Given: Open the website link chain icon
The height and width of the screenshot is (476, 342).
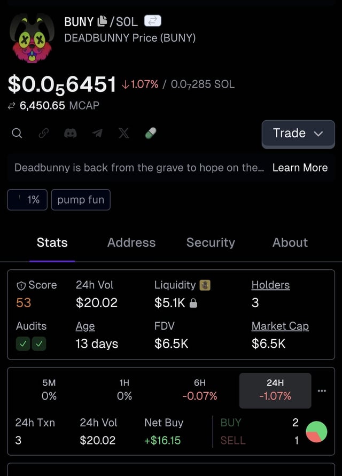Looking at the screenshot, I should 44,133.
